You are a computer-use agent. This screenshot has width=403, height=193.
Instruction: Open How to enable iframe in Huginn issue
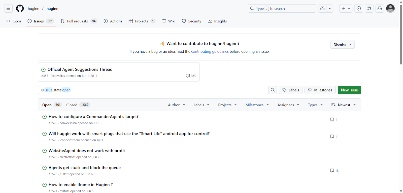click(81, 185)
